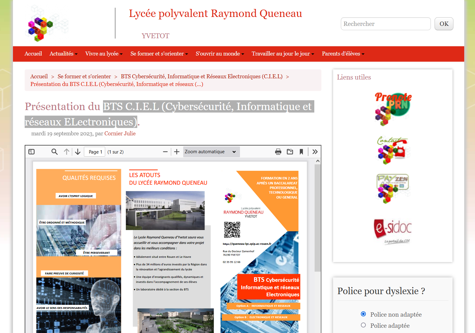Go to Accueil in the red navbar
Screen dimensions: 475x333
click(33, 54)
